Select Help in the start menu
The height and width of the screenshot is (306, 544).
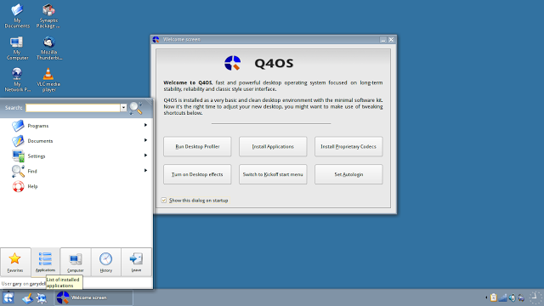click(76, 186)
